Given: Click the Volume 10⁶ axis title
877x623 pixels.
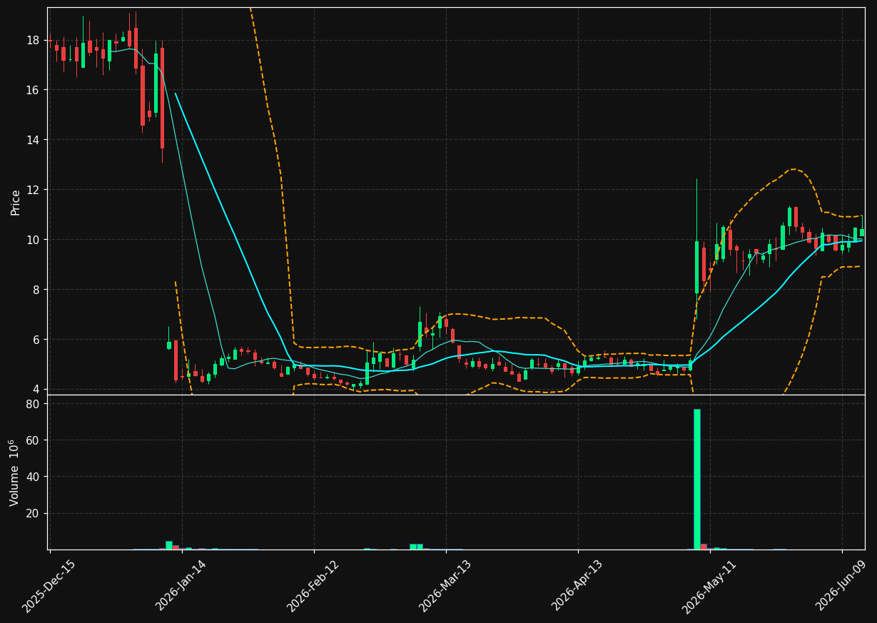Looking at the screenshot, I should [x=14, y=472].
